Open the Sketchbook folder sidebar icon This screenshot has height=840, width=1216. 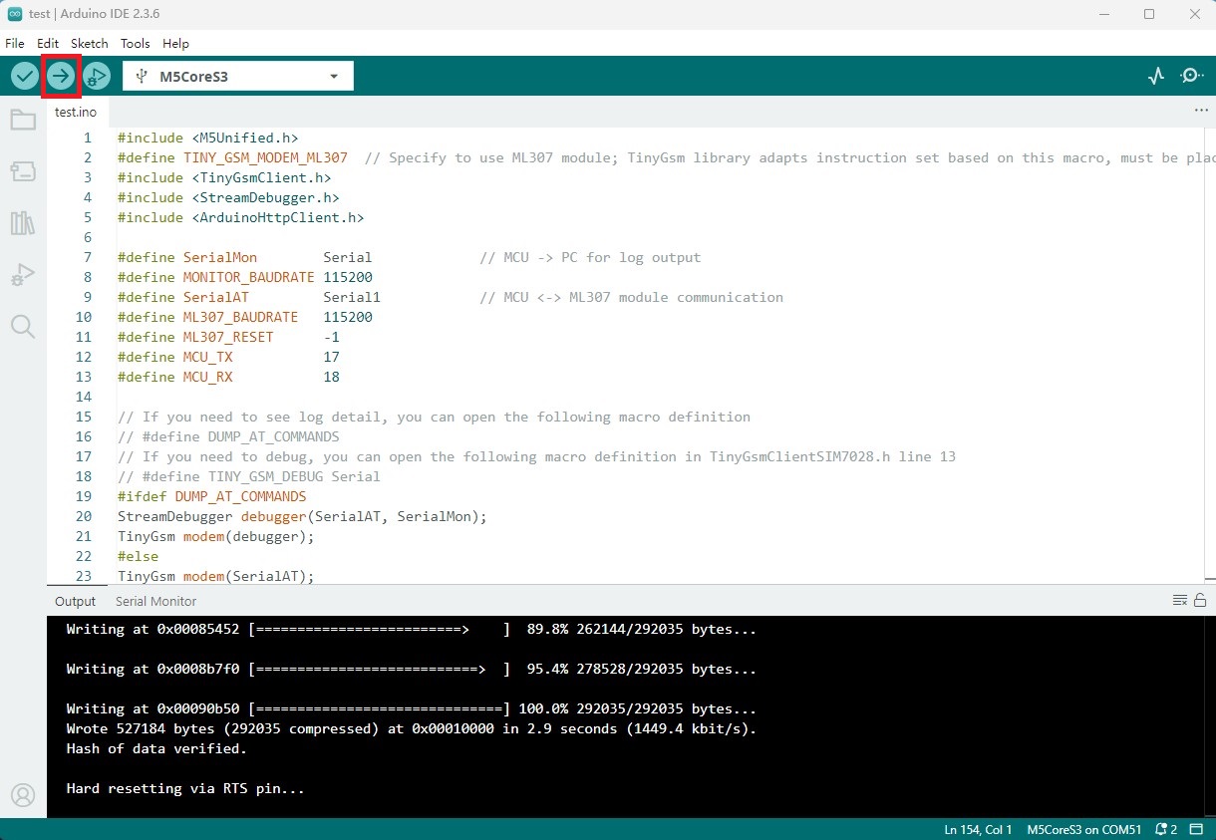click(23, 121)
